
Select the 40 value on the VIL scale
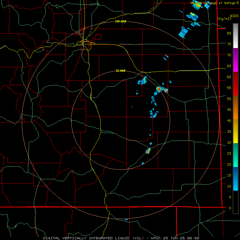(x=229, y=121)
